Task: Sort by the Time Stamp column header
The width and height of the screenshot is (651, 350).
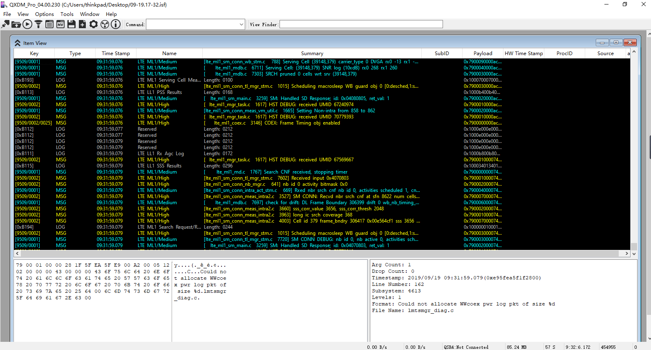Action: (x=116, y=54)
